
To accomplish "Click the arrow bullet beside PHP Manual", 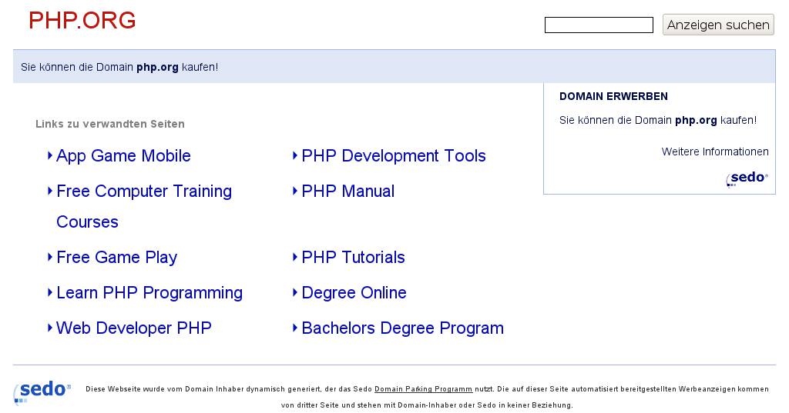I will (295, 191).
